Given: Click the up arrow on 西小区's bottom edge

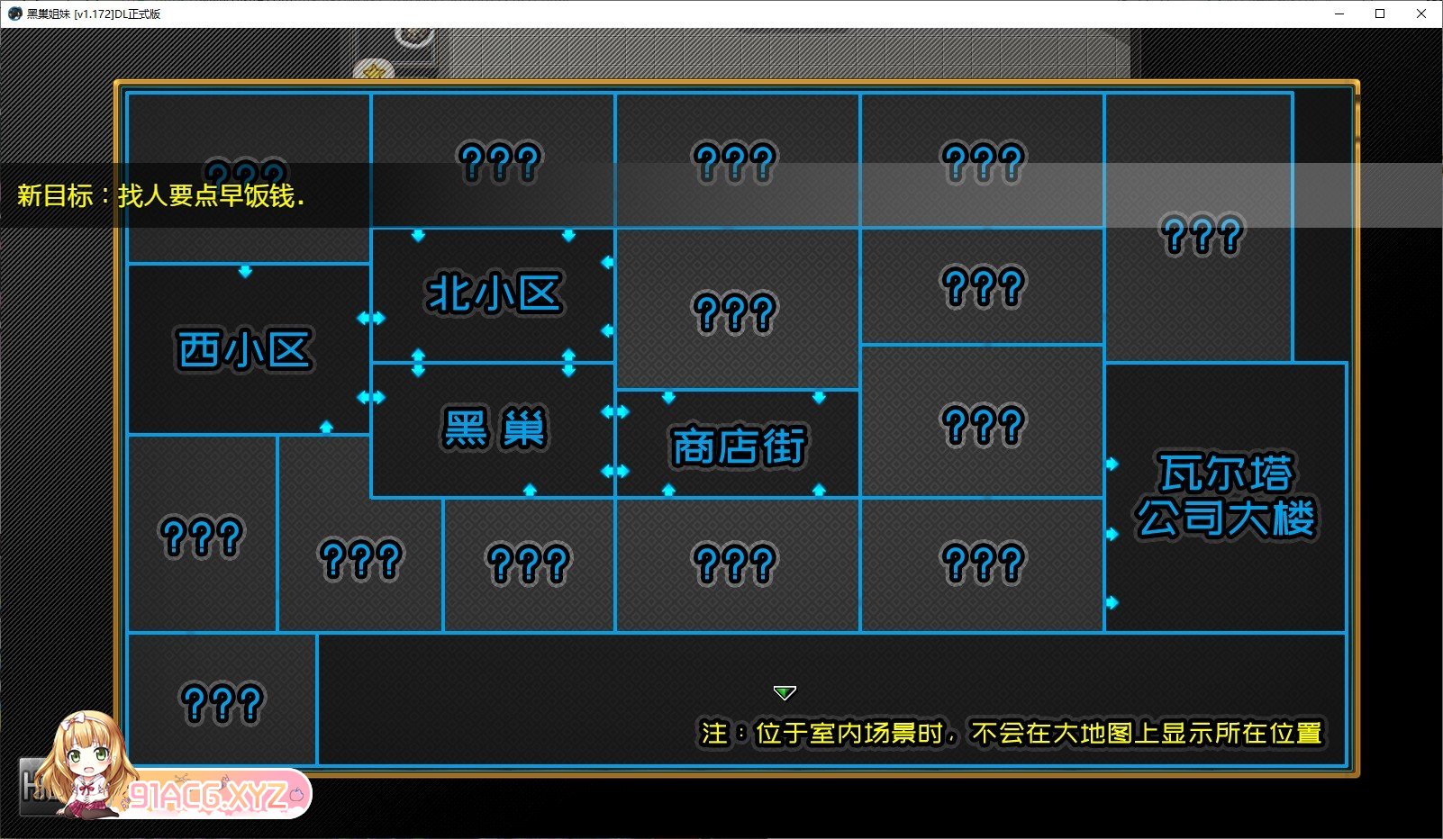Looking at the screenshot, I should (x=326, y=427).
